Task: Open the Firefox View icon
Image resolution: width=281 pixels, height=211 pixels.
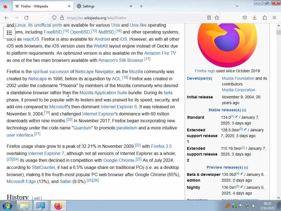Action: (5, 6)
